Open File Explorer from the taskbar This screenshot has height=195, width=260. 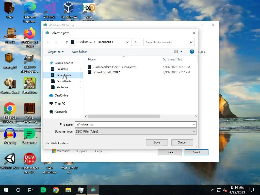[x=68, y=190]
